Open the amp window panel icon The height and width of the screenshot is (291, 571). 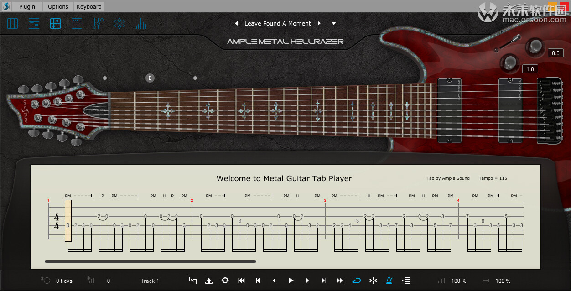[x=77, y=23]
